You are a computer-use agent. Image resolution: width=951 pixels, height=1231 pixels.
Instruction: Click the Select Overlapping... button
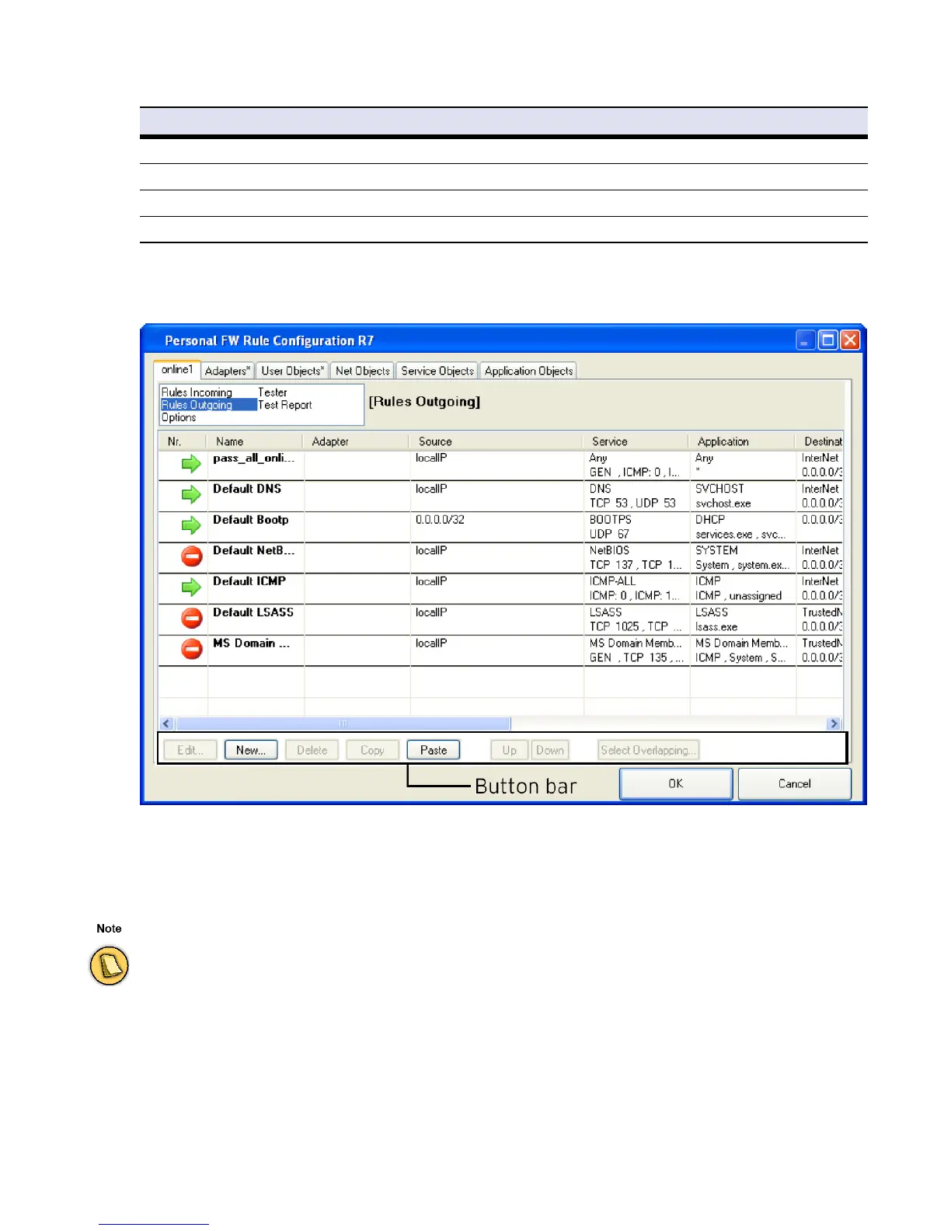point(648,750)
